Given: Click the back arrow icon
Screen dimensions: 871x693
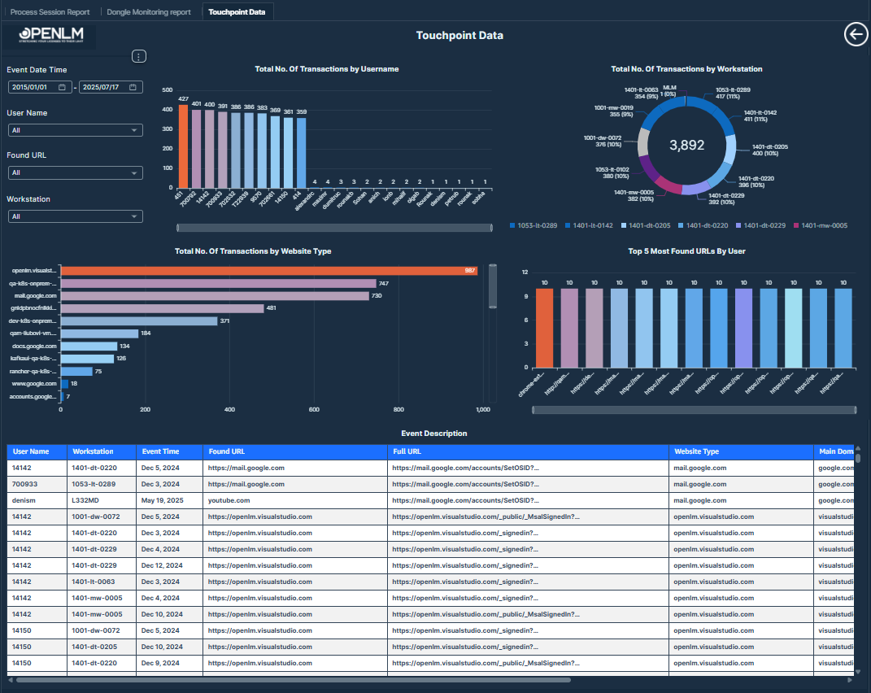Looking at the screenshot, I should click(x=856, y=34).
